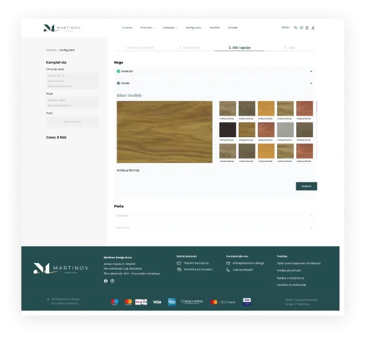Go to step 2 Dimenzije tab

click(x=189, y=48)
